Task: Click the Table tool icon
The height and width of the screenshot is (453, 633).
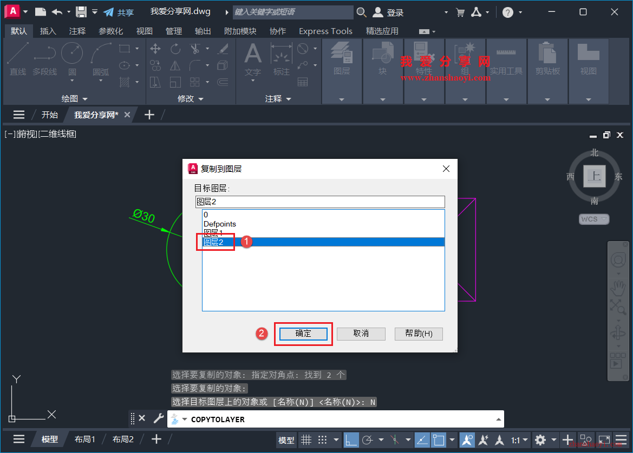Action: click(x=303, y=82)
